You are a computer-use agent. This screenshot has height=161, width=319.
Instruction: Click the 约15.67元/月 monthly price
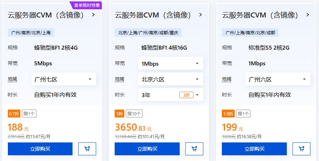(x=38, y=137)
